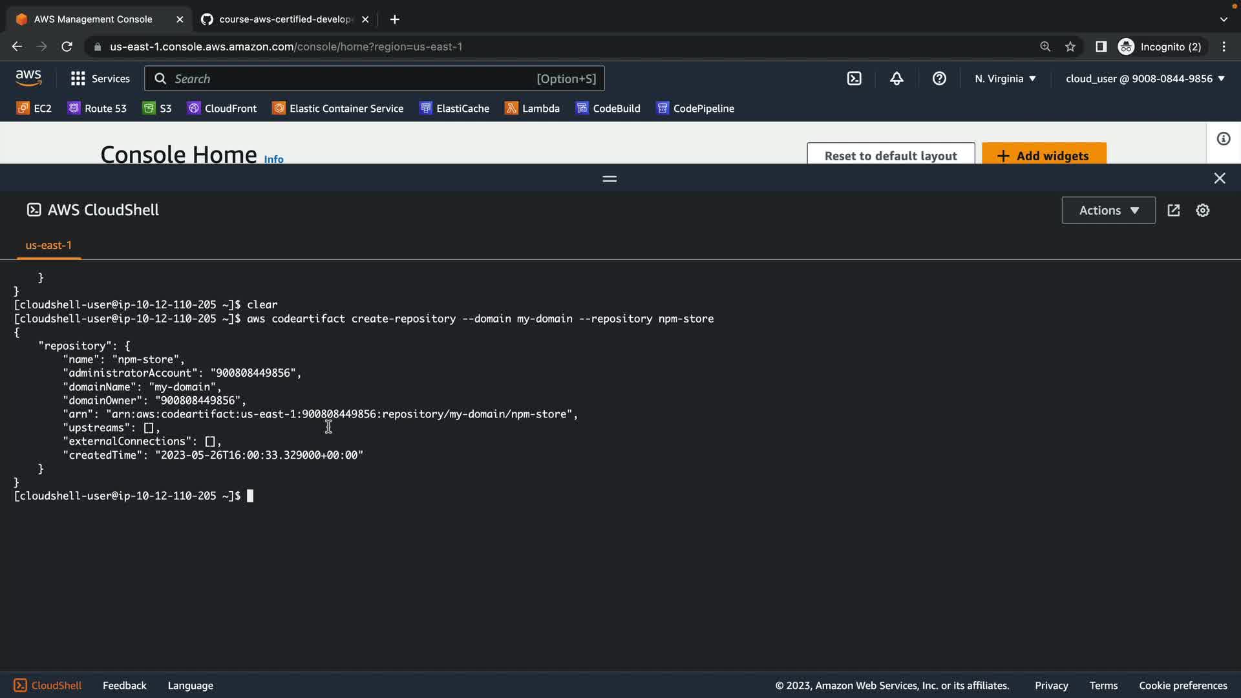
Task: Open the Services grid menu
Action: click(x=100, y=79)
